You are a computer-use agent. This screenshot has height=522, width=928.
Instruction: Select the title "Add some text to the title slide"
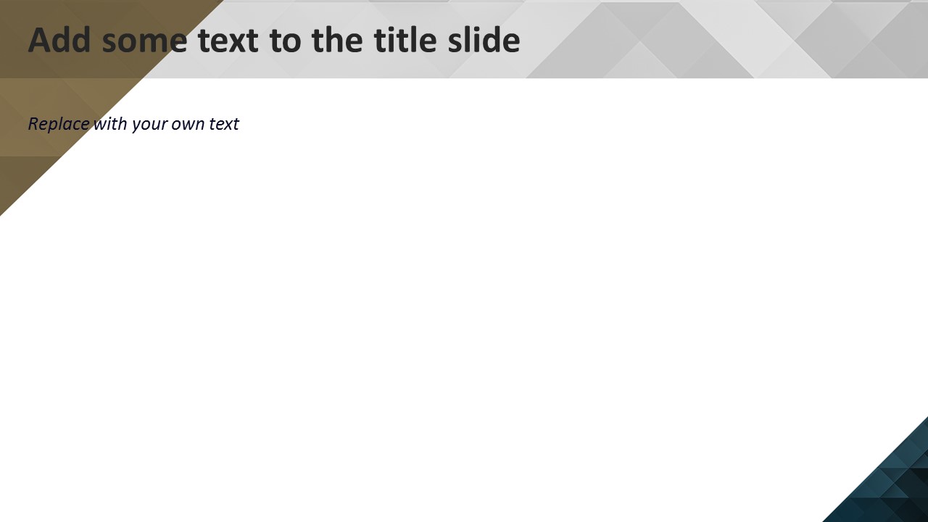273,41
